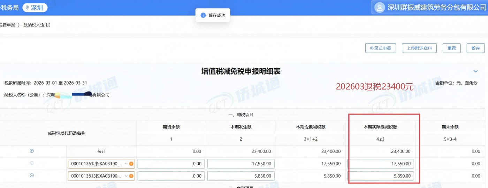This screenshot has height=188, width=488.
Task: Click the 期初余额 column header
Action: click(171, 127)
